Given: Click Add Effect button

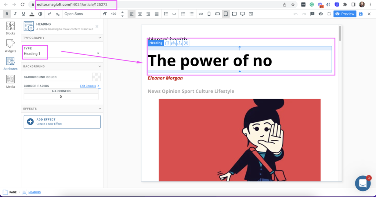Looking at the screenshot, I should (x=62, y=122).
